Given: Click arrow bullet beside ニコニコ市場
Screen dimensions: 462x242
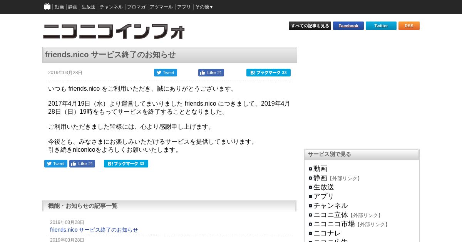Looking at the screenshot, I should tap(310, 224).
